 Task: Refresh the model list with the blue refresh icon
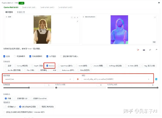pyautogui.click(x=156, y=79)
